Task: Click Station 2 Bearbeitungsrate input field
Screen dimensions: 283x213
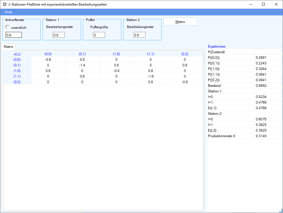Action: pyautogui.click(x=139, y=35)
